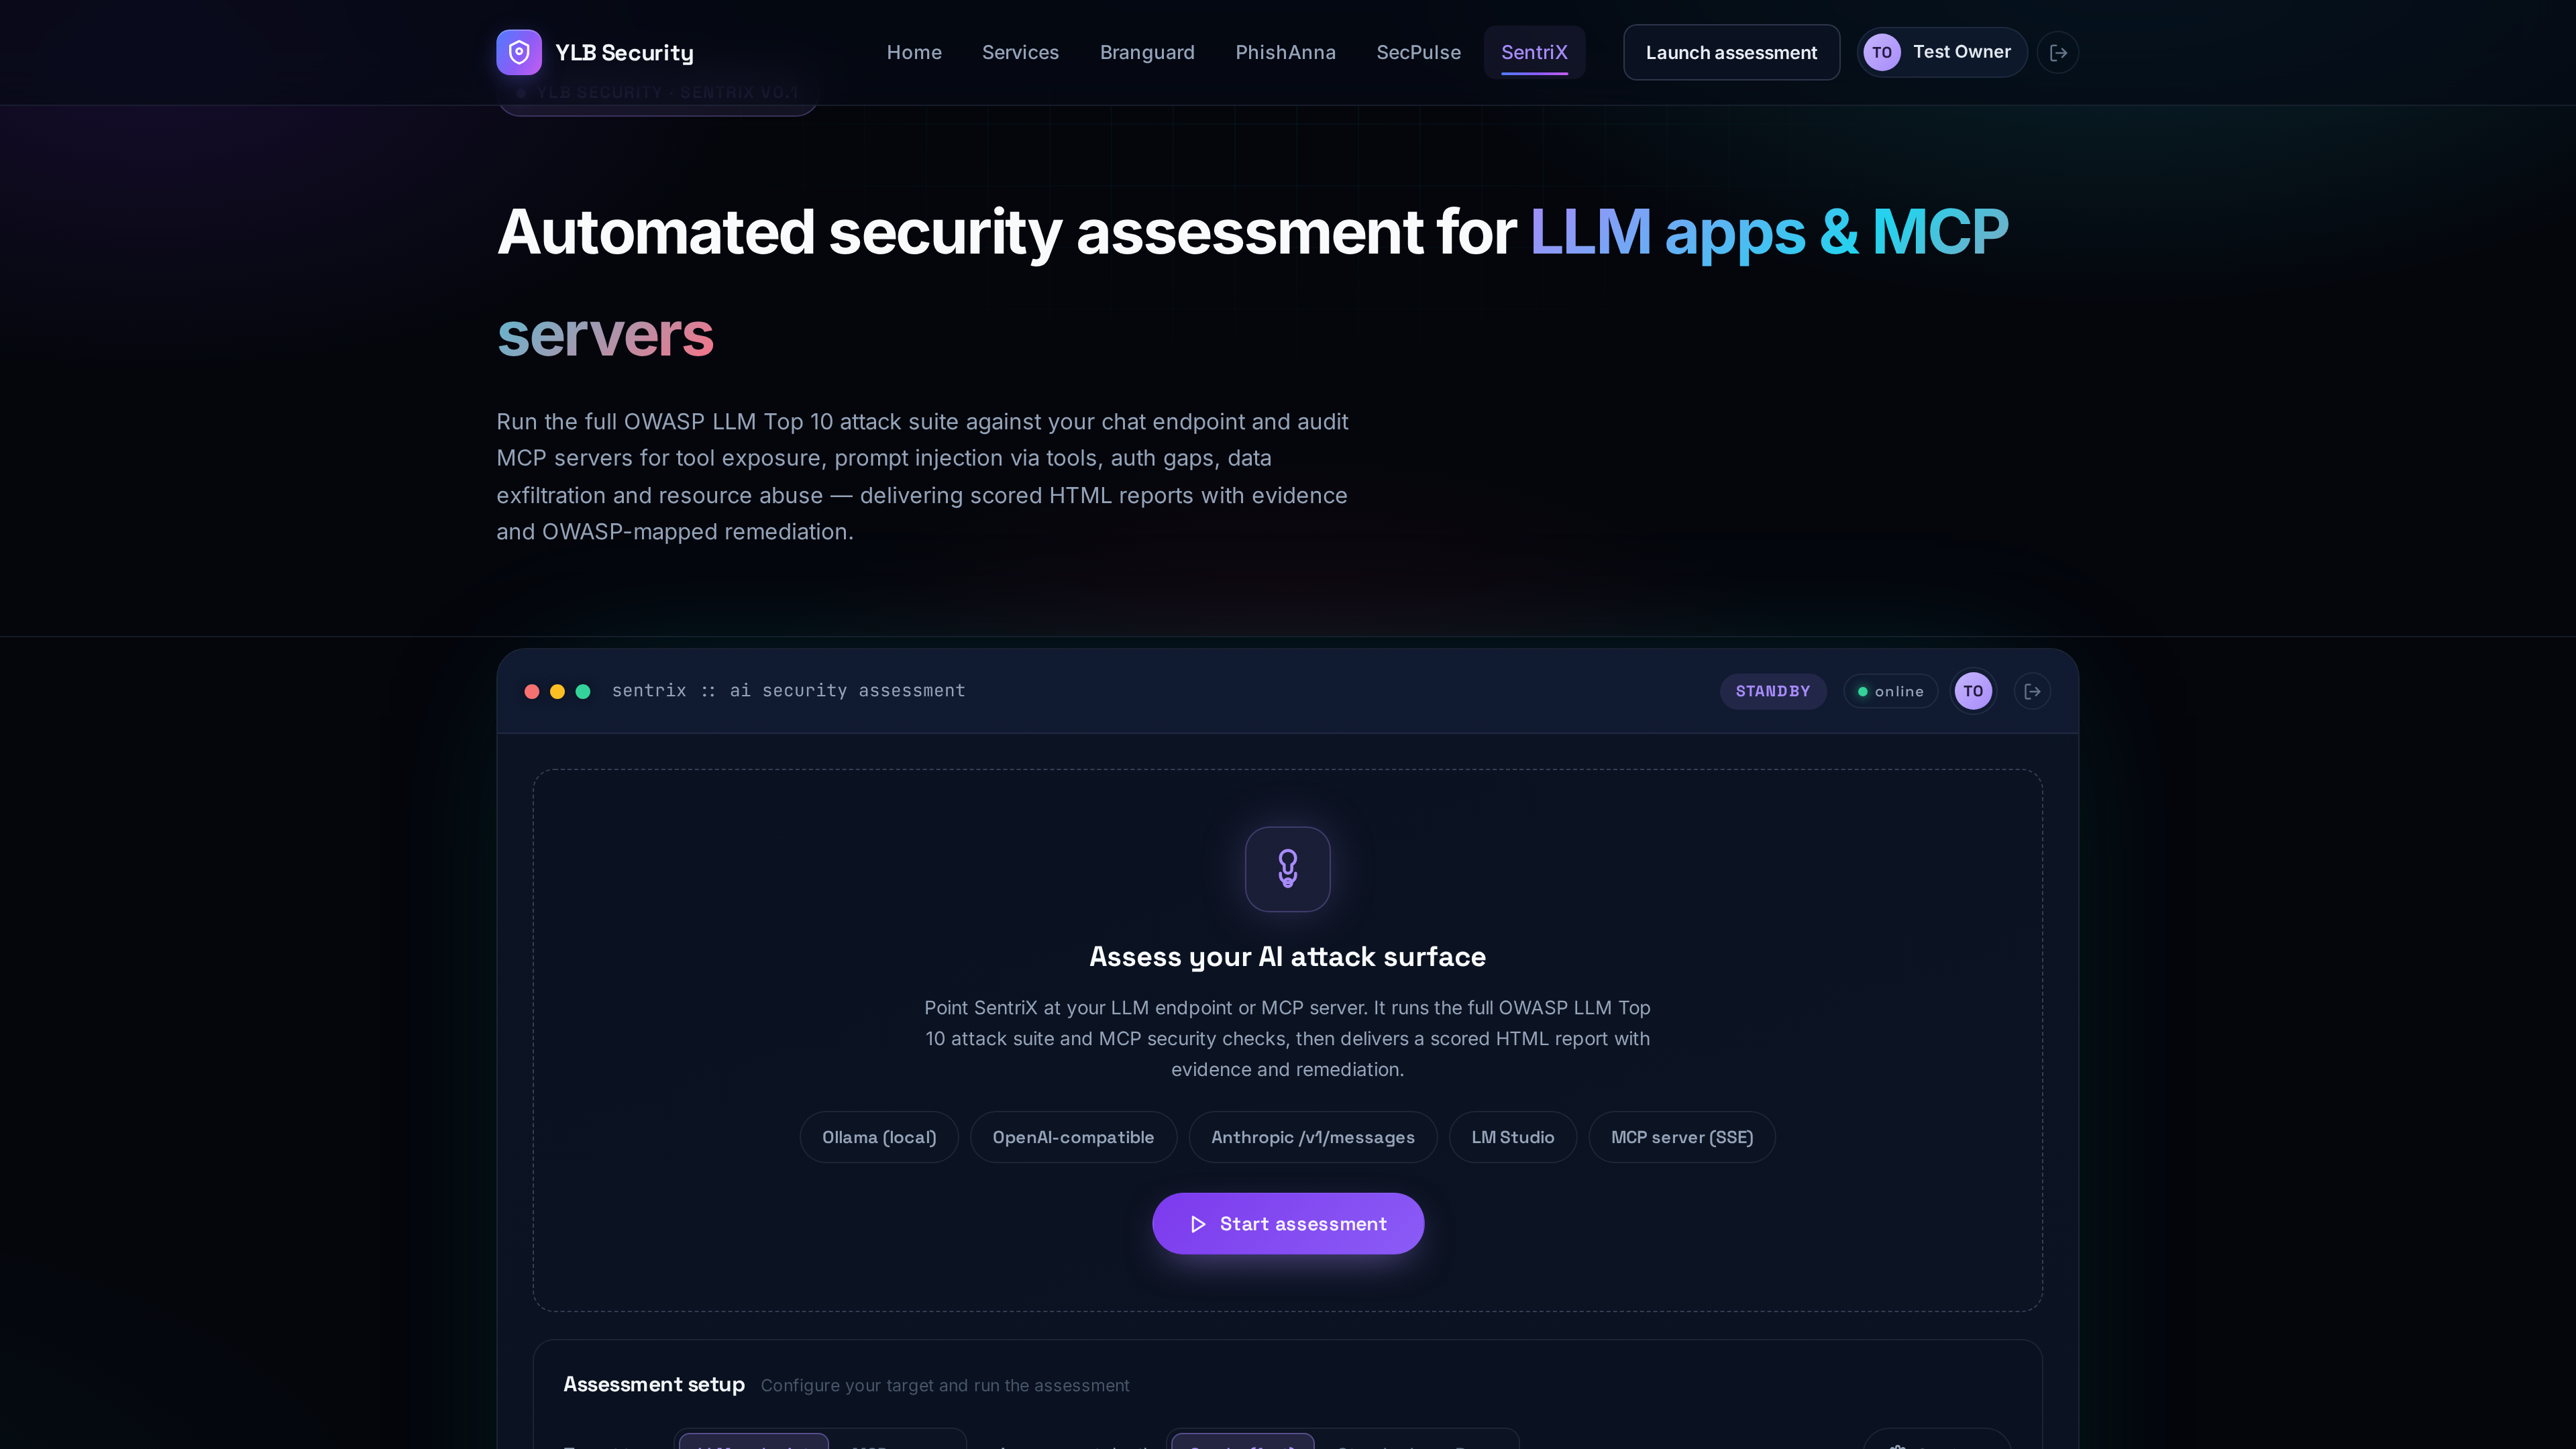Navigate to PhishAnna
The height and width of the screenshot is (1449, 2576).
click(x=1285, y=52)
